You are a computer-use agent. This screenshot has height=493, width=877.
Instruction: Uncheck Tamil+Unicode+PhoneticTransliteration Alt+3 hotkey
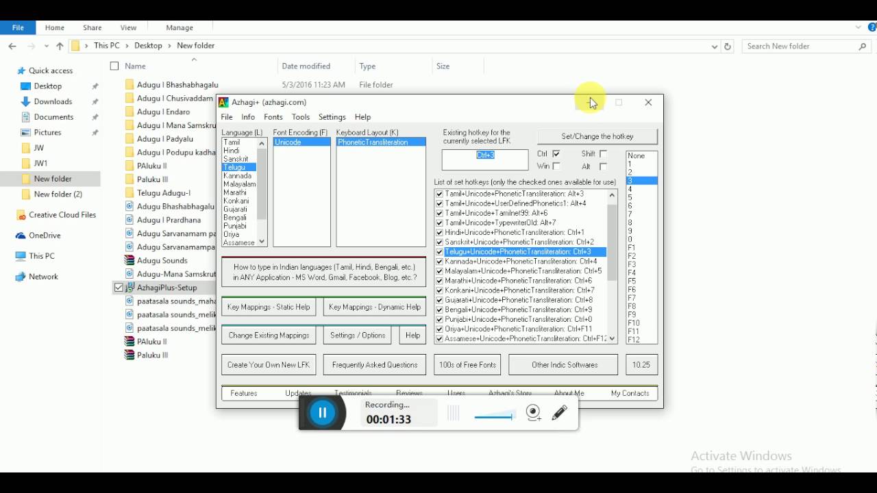click(440, 194)
